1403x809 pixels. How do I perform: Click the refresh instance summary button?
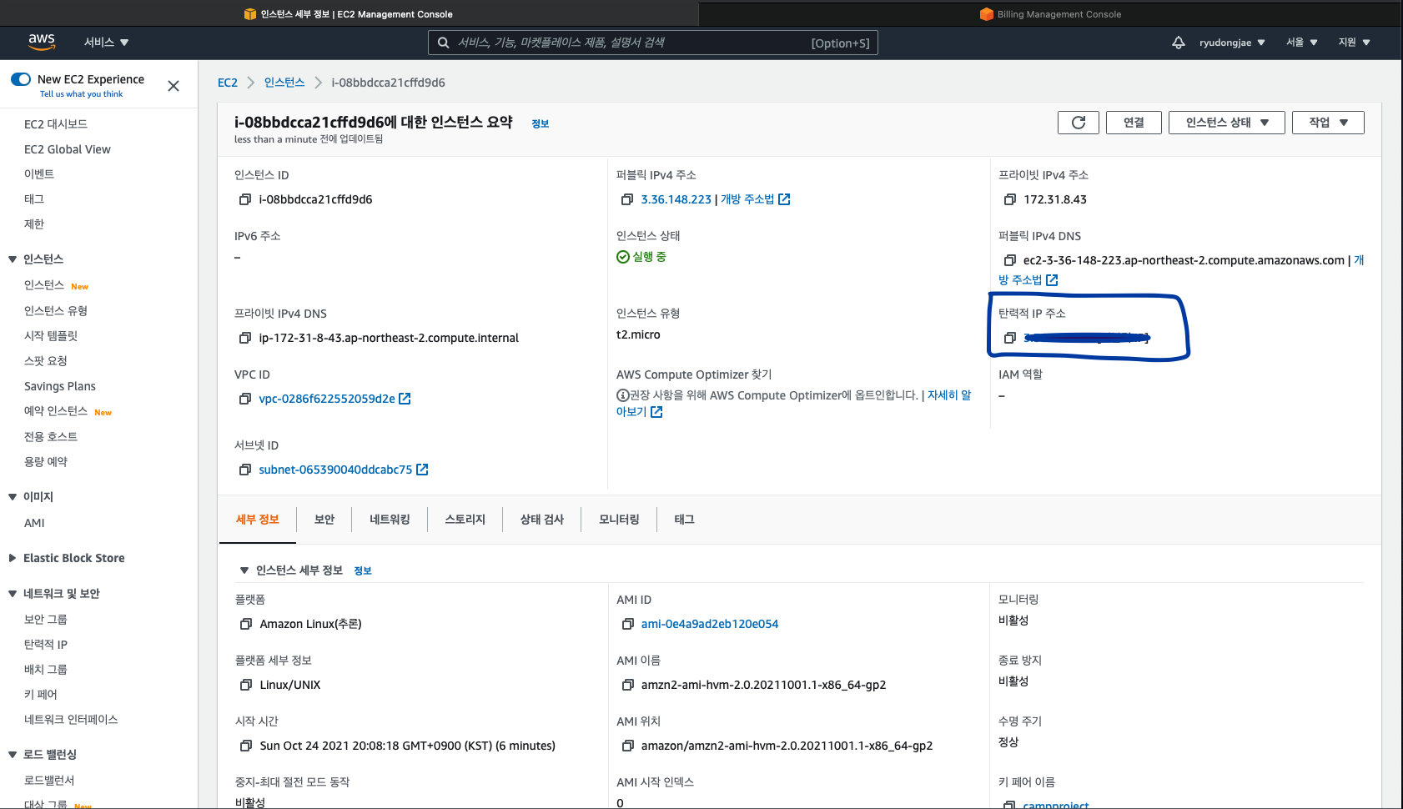pyautogui.click(x=1078, y=123)
